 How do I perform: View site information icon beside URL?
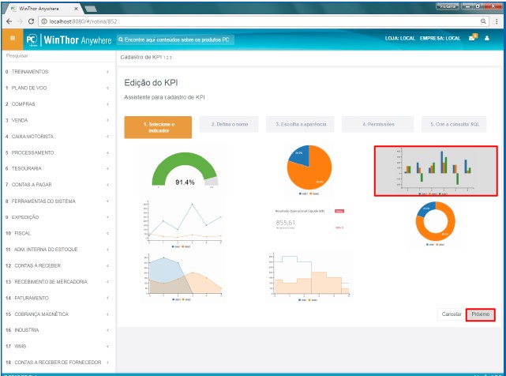point(44,21)
